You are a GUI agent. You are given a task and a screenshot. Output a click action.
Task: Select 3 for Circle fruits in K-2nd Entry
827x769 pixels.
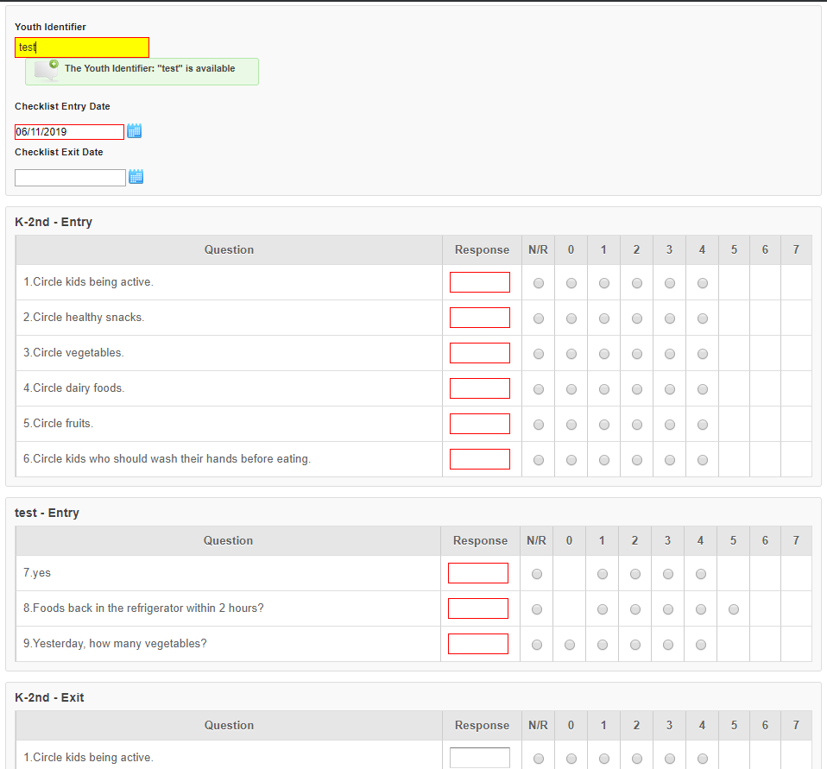[x=670, y=425]
